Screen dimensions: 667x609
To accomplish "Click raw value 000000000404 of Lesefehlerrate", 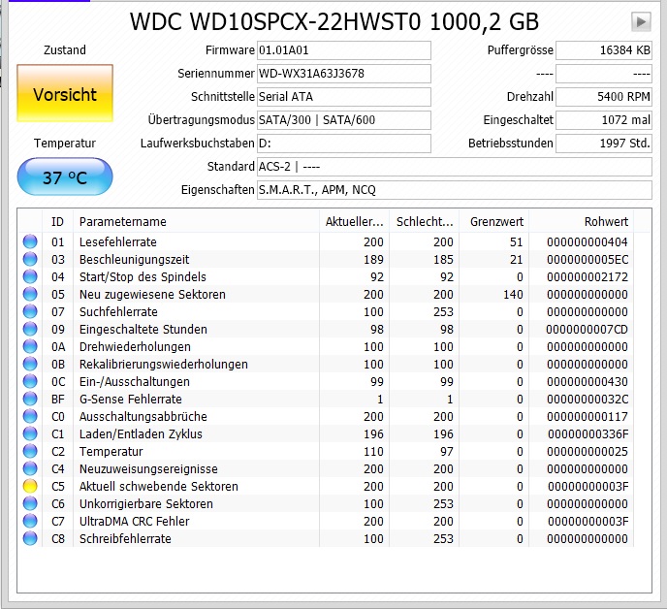I will [x=588, y=241].
